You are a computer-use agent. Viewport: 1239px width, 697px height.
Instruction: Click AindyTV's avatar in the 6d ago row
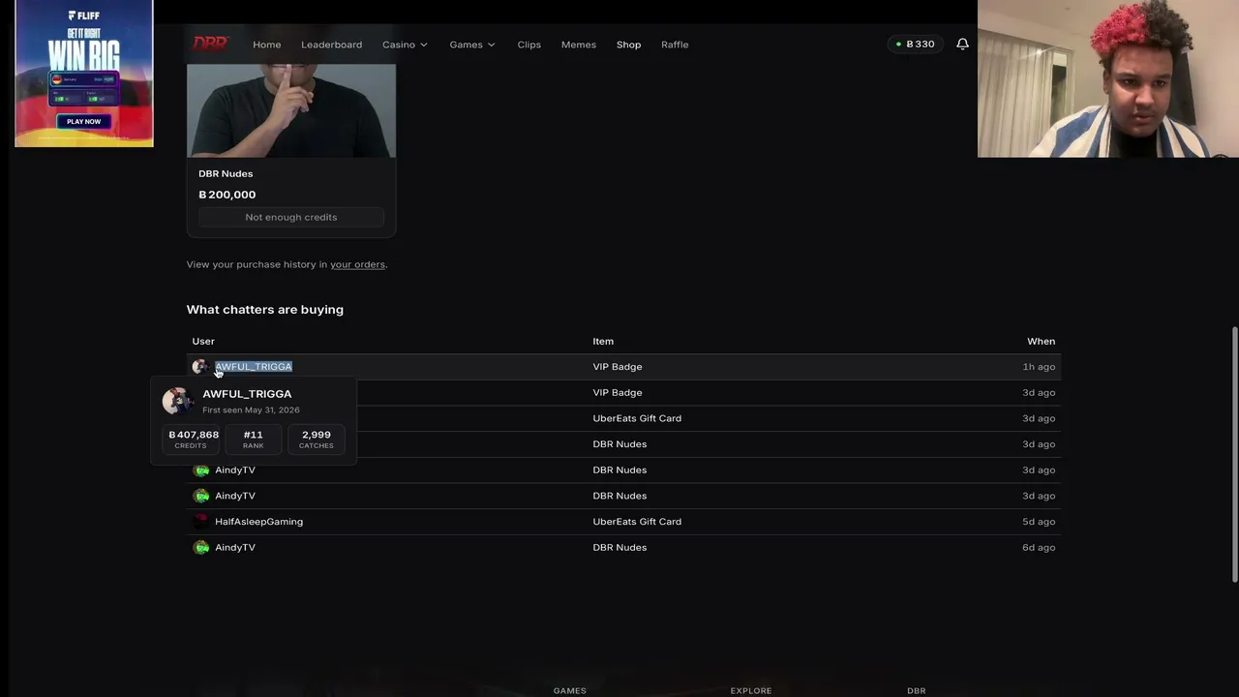[x=200, y=547]
